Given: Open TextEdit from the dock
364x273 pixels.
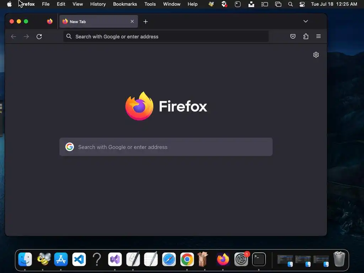Looking at the screenshot, I should click(x=151, y=259).
